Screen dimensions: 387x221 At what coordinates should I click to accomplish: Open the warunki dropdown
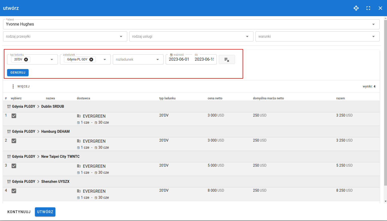[317, 36]
